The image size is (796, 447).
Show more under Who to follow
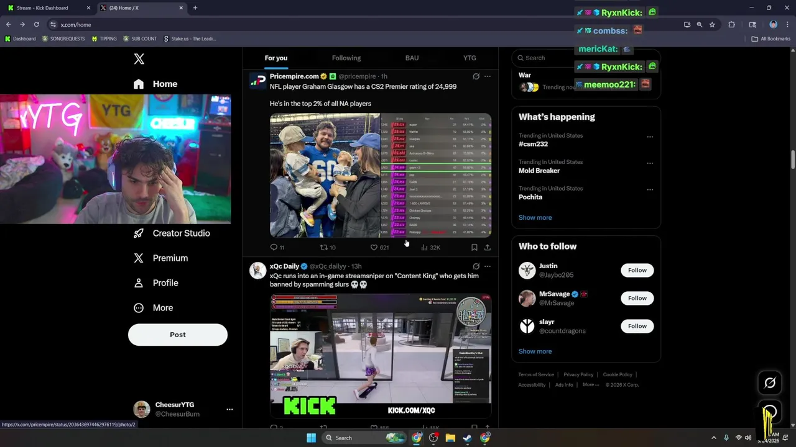[535, 351]
